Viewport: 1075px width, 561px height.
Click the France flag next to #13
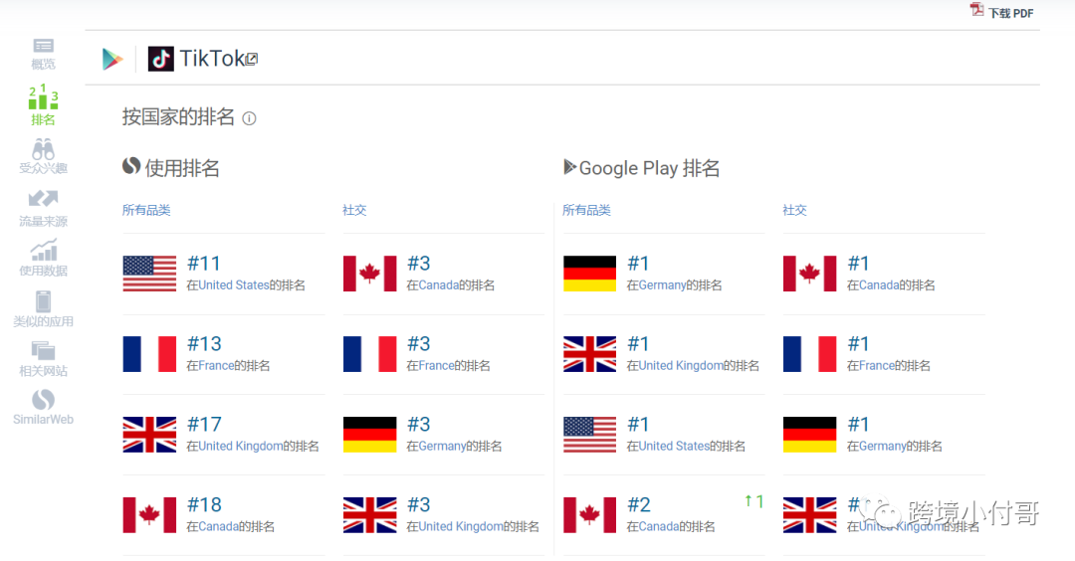(x=149, y=354)
